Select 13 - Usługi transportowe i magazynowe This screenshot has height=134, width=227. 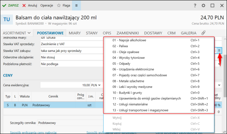pyautogui.click(x=159, y=110)
